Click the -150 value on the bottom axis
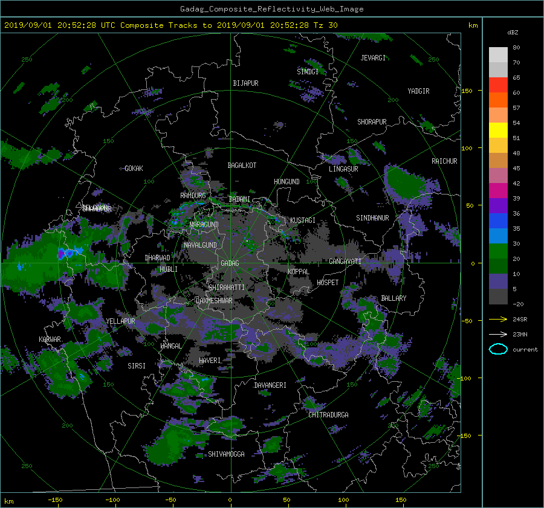Screen dimensions: 544x508 click(x=55, y=500)
